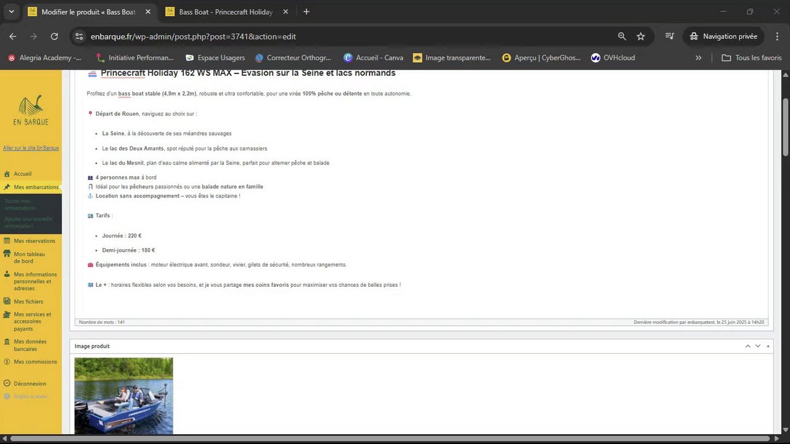This screenshot has height=444, width=790.
Task: Open the Espace Usagers bookmark
Action: click(x=215, y=58)
